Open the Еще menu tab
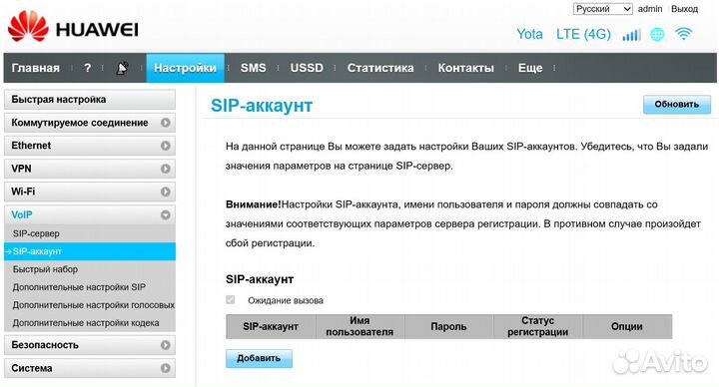The width and height of the screenshot is (719, 387). tap(530, 68)
